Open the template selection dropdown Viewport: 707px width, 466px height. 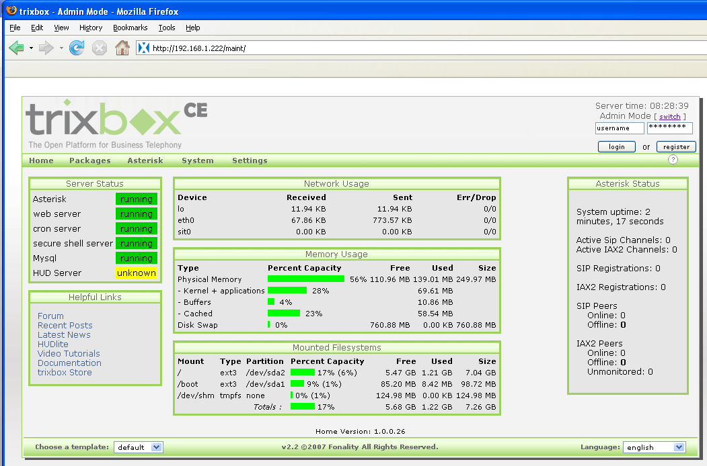point(139,447)
